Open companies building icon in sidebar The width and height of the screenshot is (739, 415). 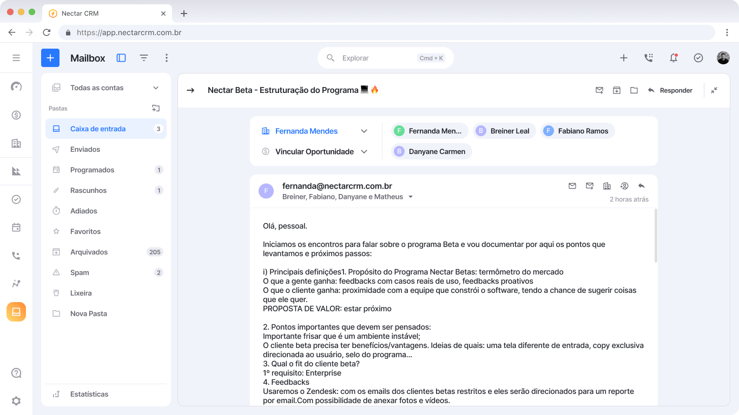click(x=16, y=143)
